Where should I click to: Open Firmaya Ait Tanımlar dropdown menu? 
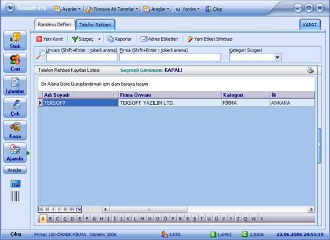coord(112,9)
